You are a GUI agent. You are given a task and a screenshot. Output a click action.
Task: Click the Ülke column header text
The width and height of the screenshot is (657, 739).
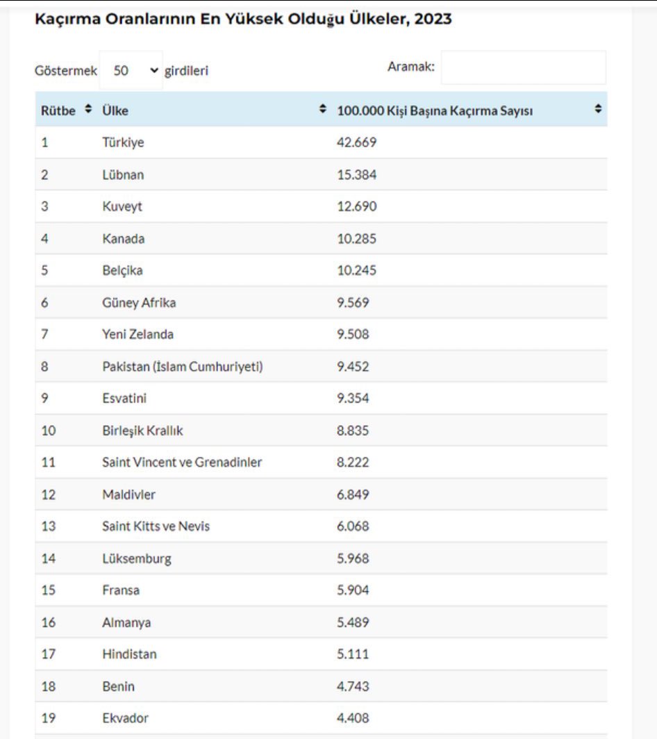(115, 110)
